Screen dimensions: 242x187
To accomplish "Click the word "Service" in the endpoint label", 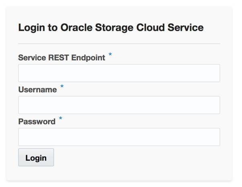I will coord(32,58).
